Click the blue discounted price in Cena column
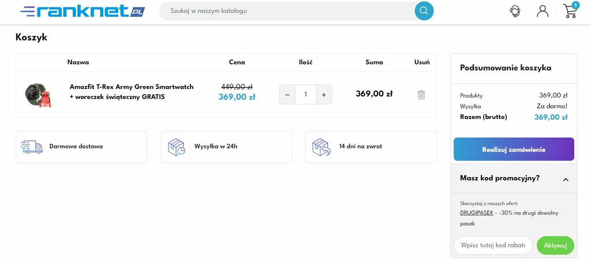This screenshot has width=591, height=264. pyautogui.click(x=237, y=97)
